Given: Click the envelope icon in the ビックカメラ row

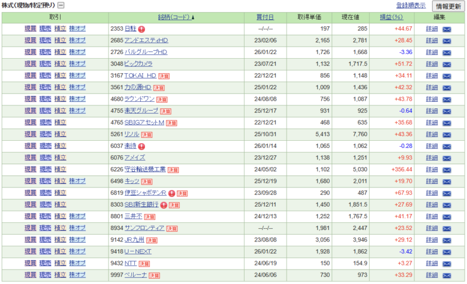Looking at the screenshot, I should point(447,63).
